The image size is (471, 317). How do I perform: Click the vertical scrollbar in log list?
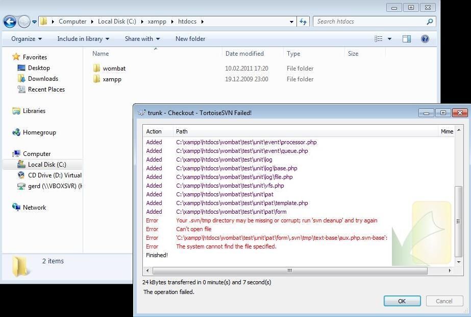pyautogui.click(x=458, y=221)
